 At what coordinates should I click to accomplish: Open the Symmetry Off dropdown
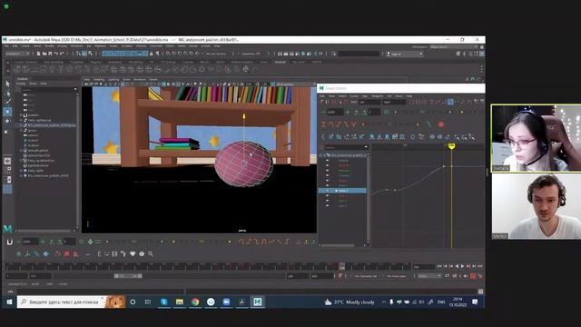coord(251,54)
